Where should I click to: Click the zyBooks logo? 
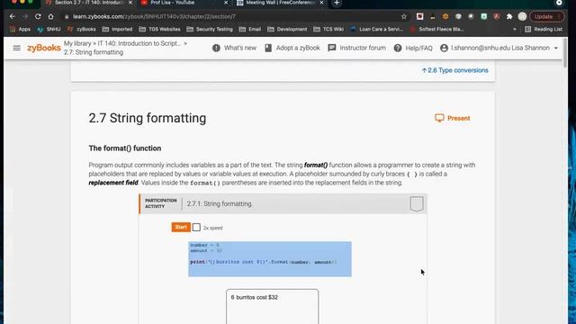click(44, 48)
